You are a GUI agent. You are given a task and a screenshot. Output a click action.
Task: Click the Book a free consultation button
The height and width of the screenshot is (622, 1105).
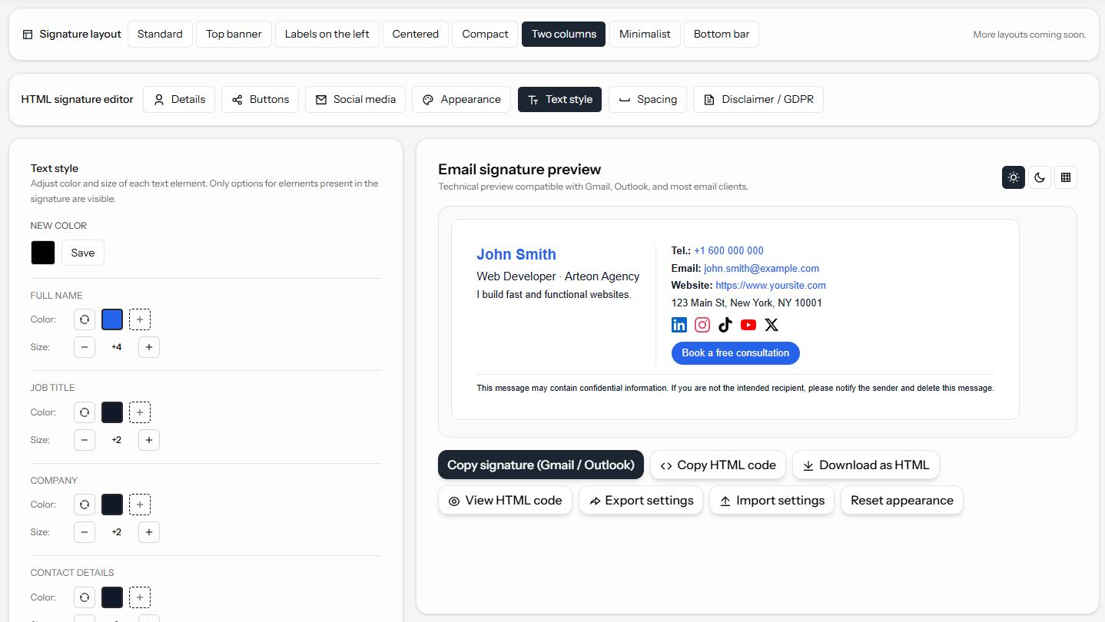pos(735,352)
